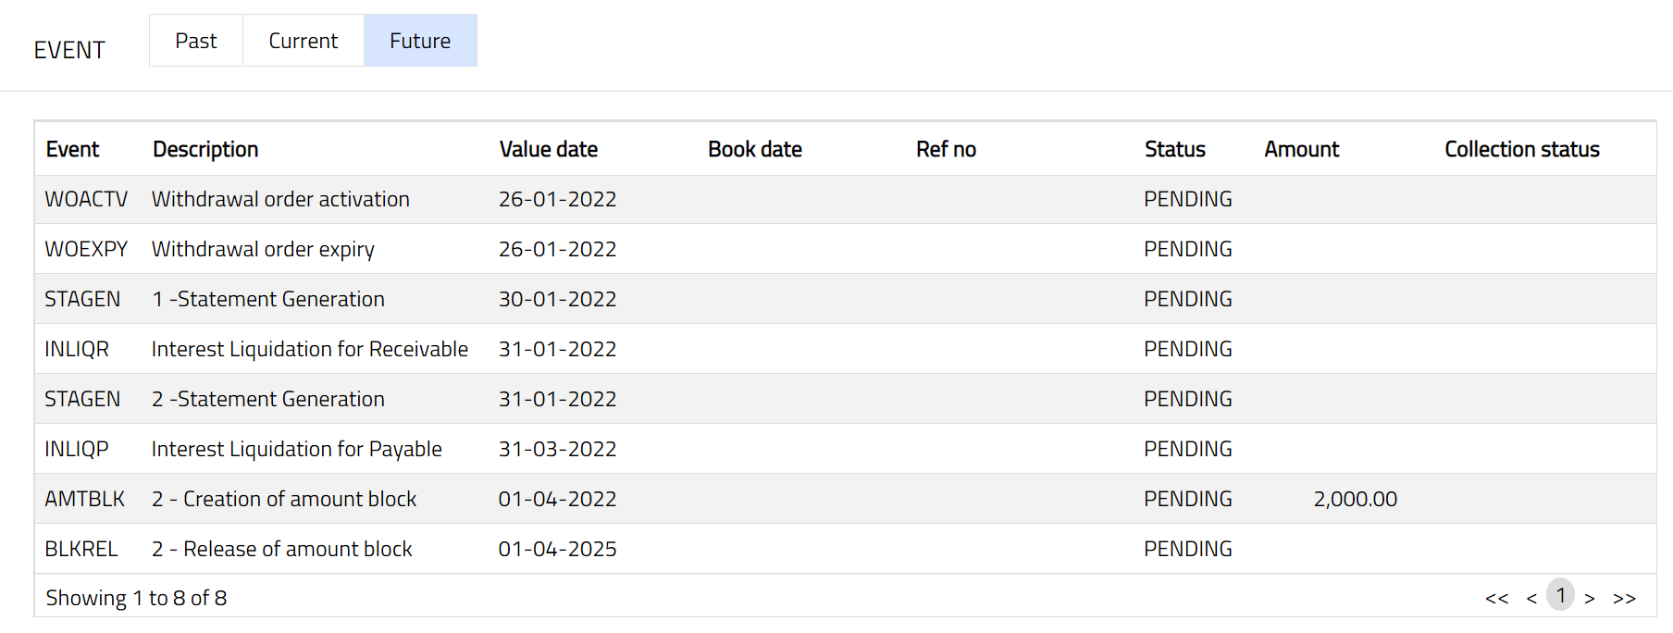This screenshot has width=1673, height=633.
Task: Switch to the Past events tab
Action: [196, 41]
